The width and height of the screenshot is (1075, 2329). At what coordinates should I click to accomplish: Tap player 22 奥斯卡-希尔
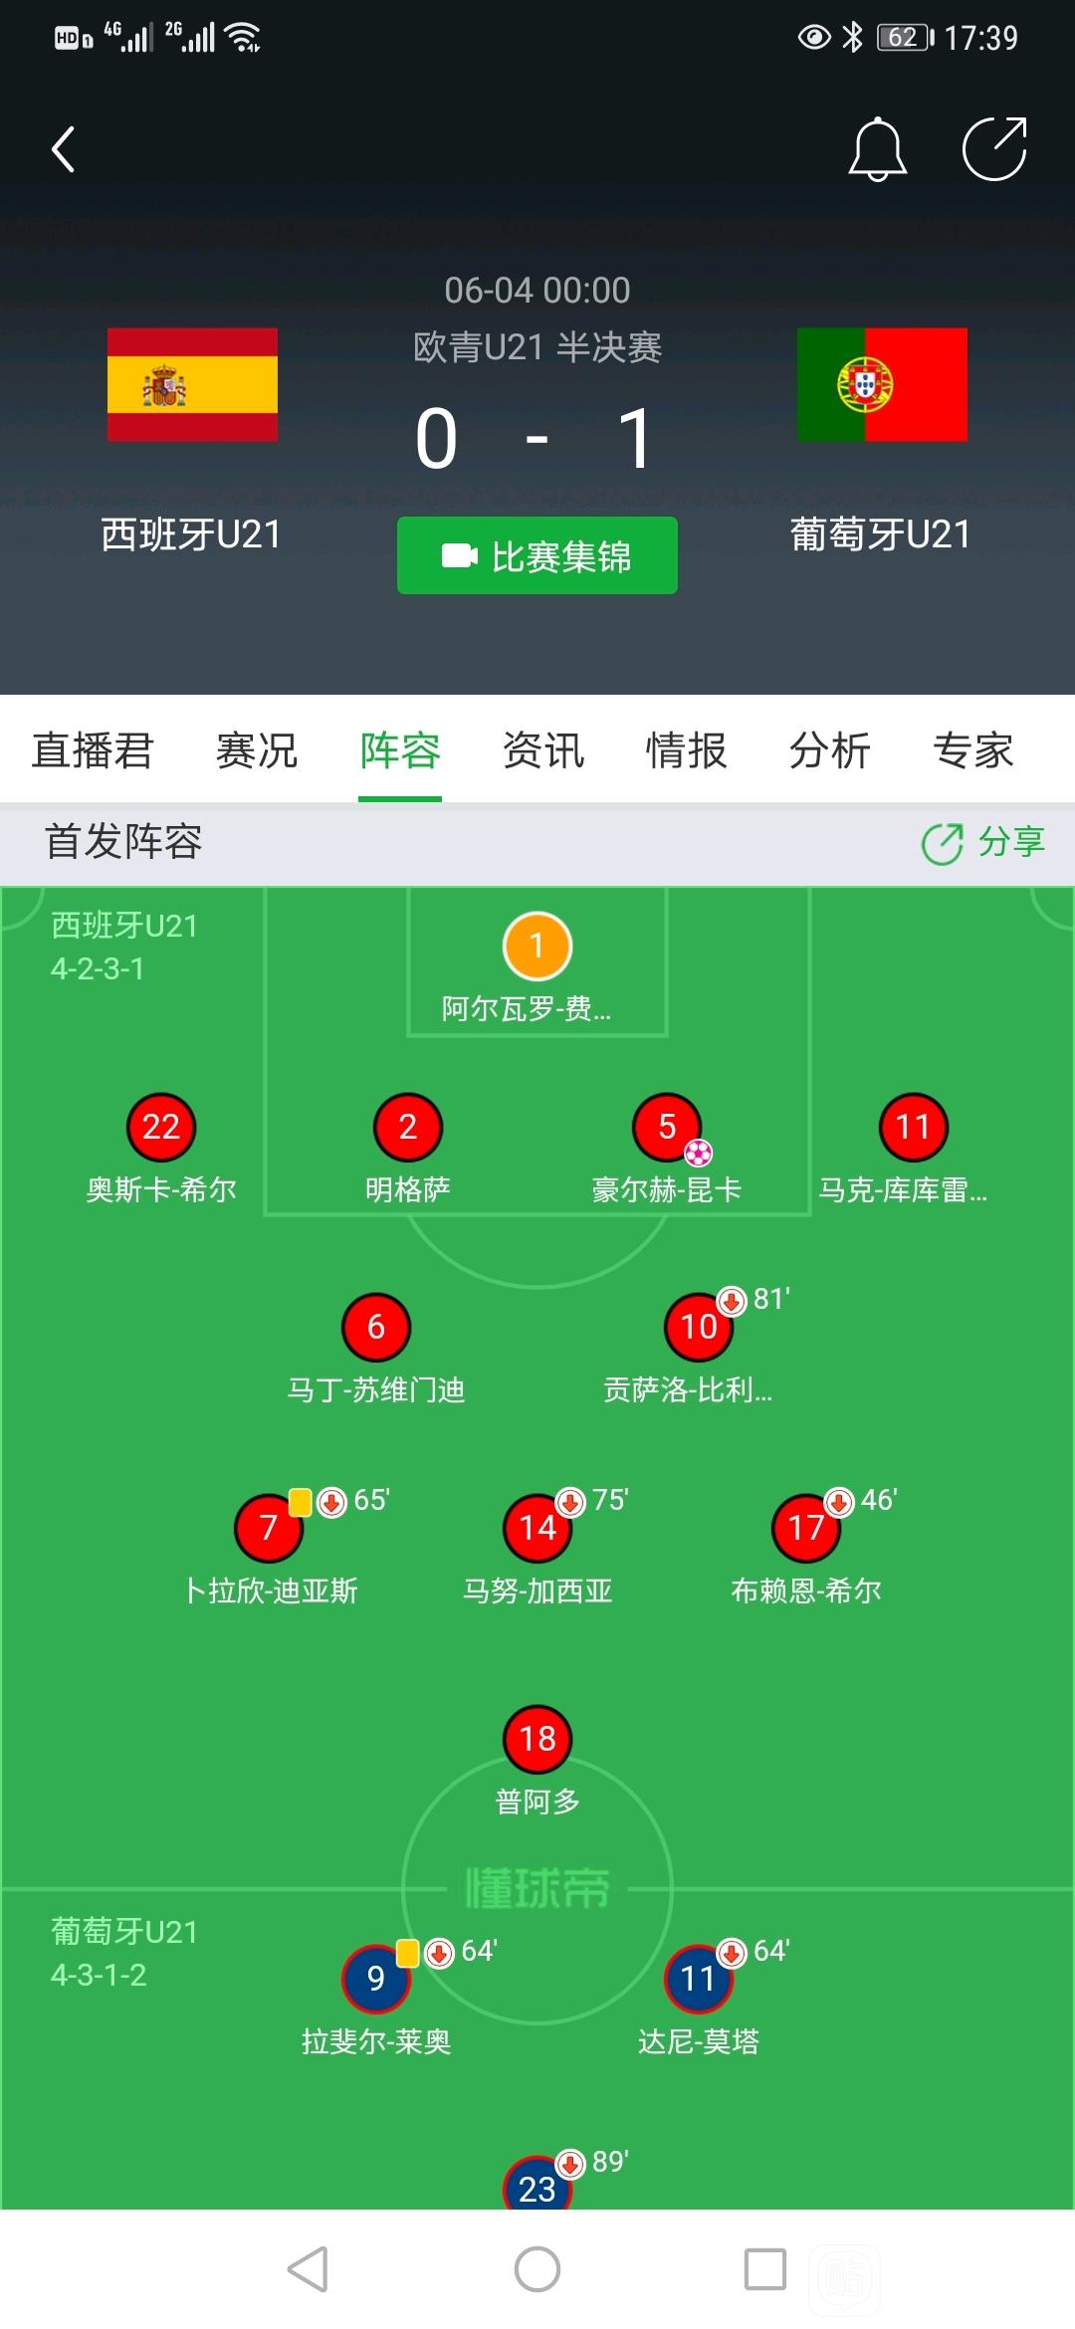[x=161, y=1147]
